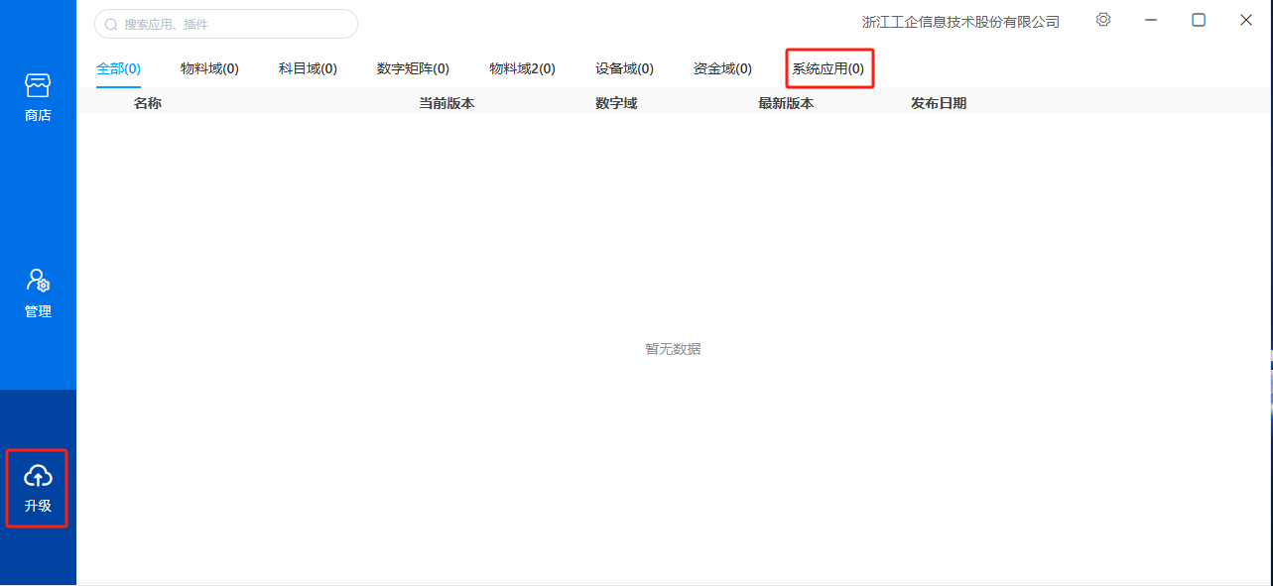Click the 最新版本 column header
This screenshot has width=1273, height=586.
(x=786, y=103)
